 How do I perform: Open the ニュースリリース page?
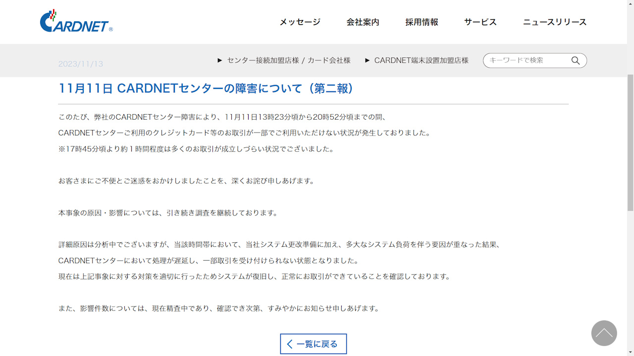point(554,22)
